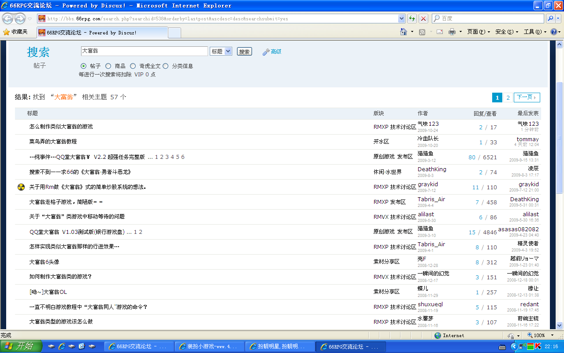Go back with the IE Back arrow

(x=7, y=19)
